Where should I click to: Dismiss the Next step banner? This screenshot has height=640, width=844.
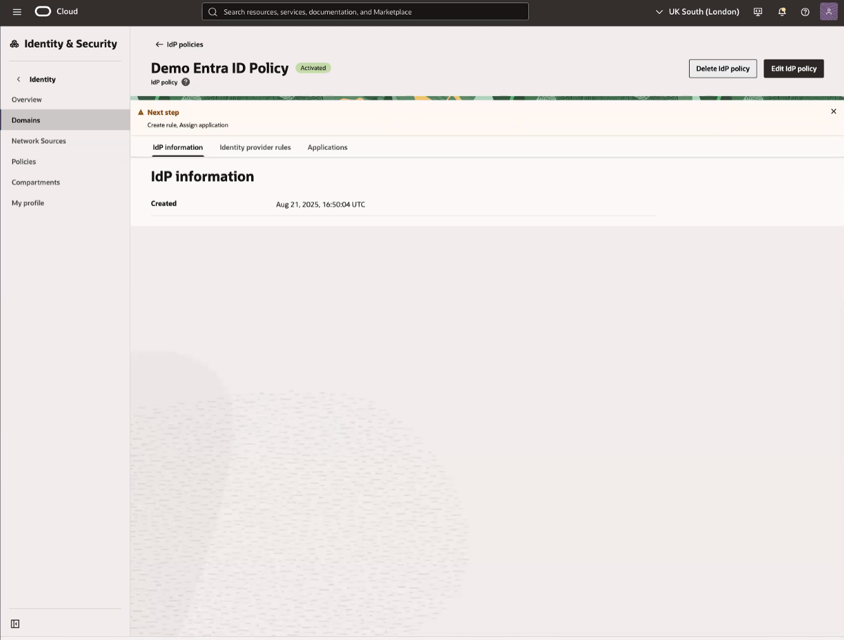point(833,111)
